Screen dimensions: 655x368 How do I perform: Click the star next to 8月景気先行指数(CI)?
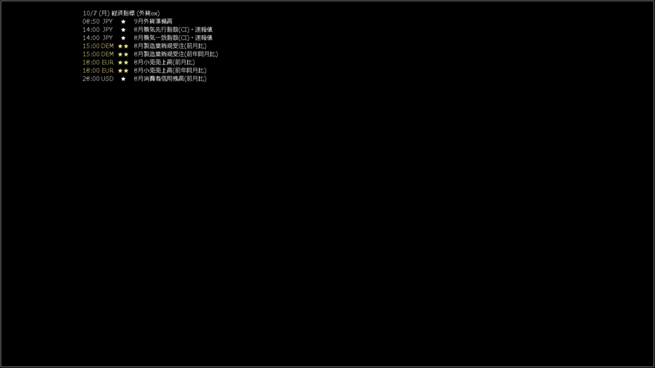tap(123, 29)
